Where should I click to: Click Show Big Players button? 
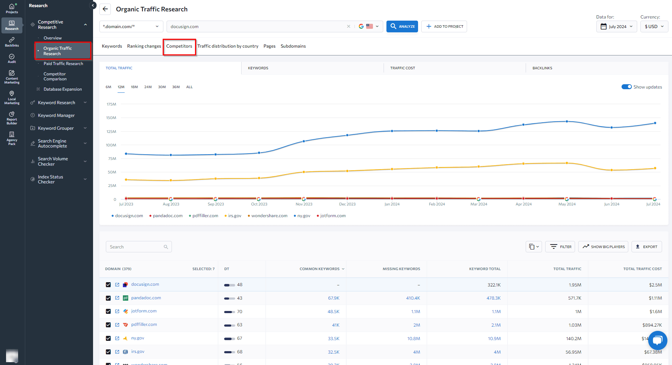[603, 247]
